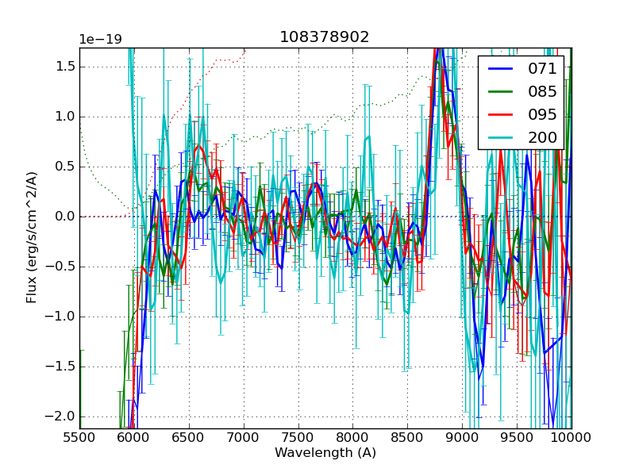Click the 5500 x-axis tick label
The image size is (635, 476).
(x=79, y=436)
